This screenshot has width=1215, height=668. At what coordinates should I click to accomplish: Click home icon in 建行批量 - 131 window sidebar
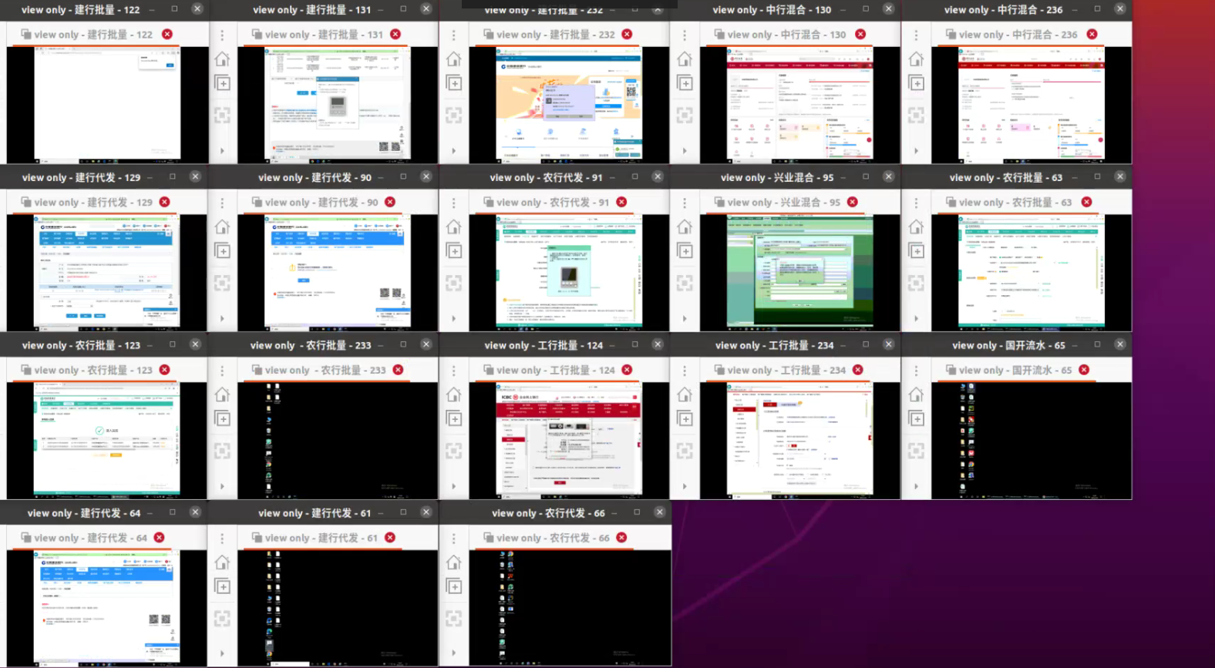(x=222, y=59)
